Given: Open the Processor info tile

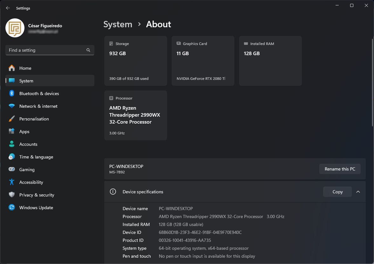Looking at the screenshot, I should click(x=136, y=115).
